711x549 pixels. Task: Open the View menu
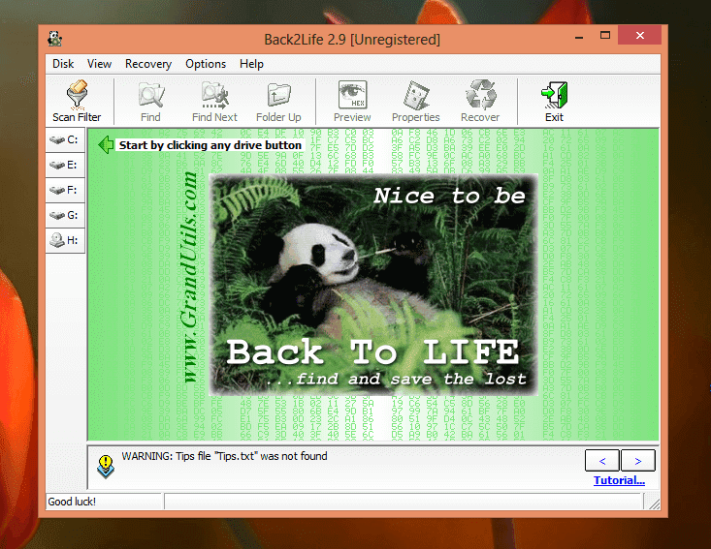(99, 64)
